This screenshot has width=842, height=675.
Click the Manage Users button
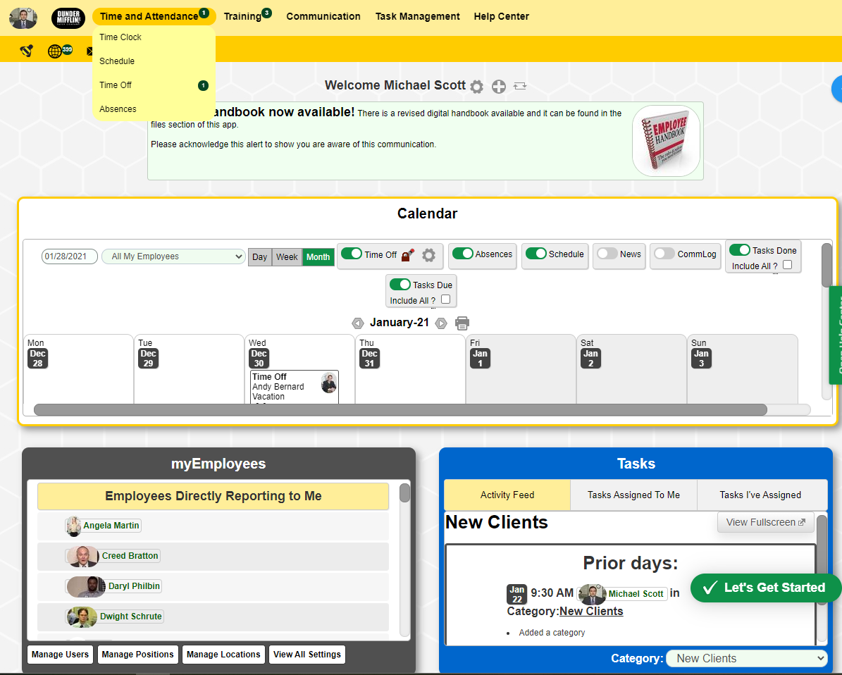pos(61,655)
